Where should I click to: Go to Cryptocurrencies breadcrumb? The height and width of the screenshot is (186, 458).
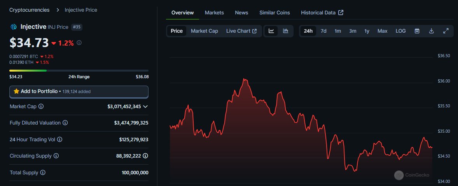pyautogui.click(x=30, y=10)
